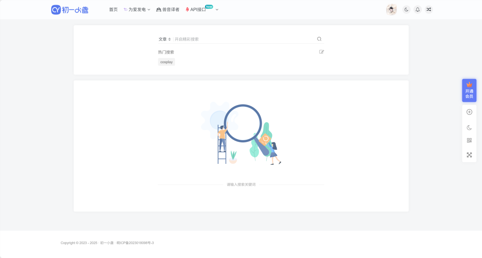Image resolution: width=482 pixels, height=258 pixels.
Task: Click the shuffle random icon in header
Action: (x=429, y=10)
